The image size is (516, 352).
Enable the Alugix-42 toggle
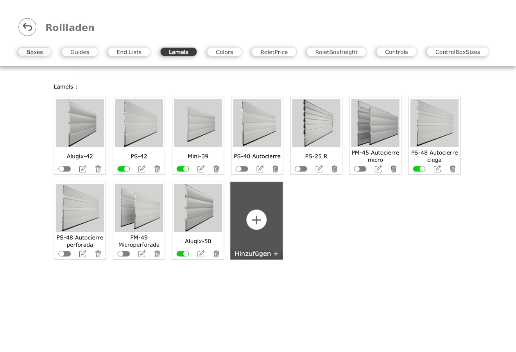coord(64,169)
